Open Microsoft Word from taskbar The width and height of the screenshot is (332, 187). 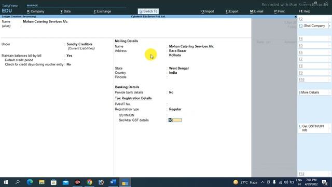coord(113,182)
